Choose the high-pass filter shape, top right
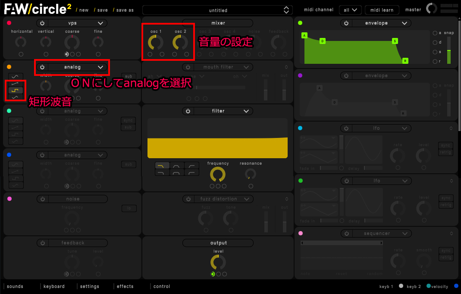The height and width of the screenshot is (294, 461). [192, 166]
